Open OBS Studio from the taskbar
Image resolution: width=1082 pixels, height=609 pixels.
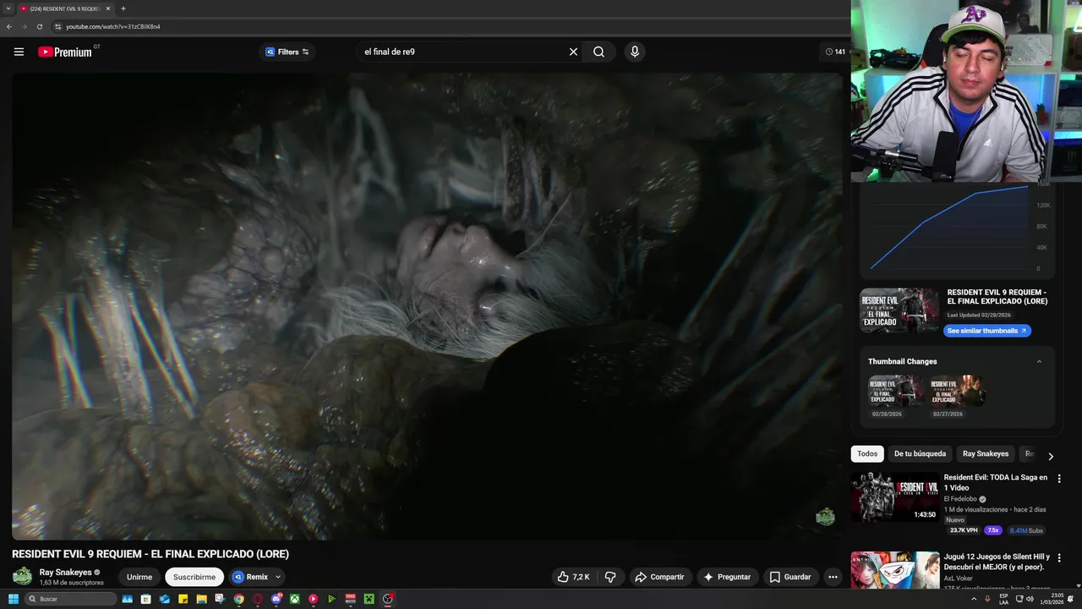coord(387,599)
